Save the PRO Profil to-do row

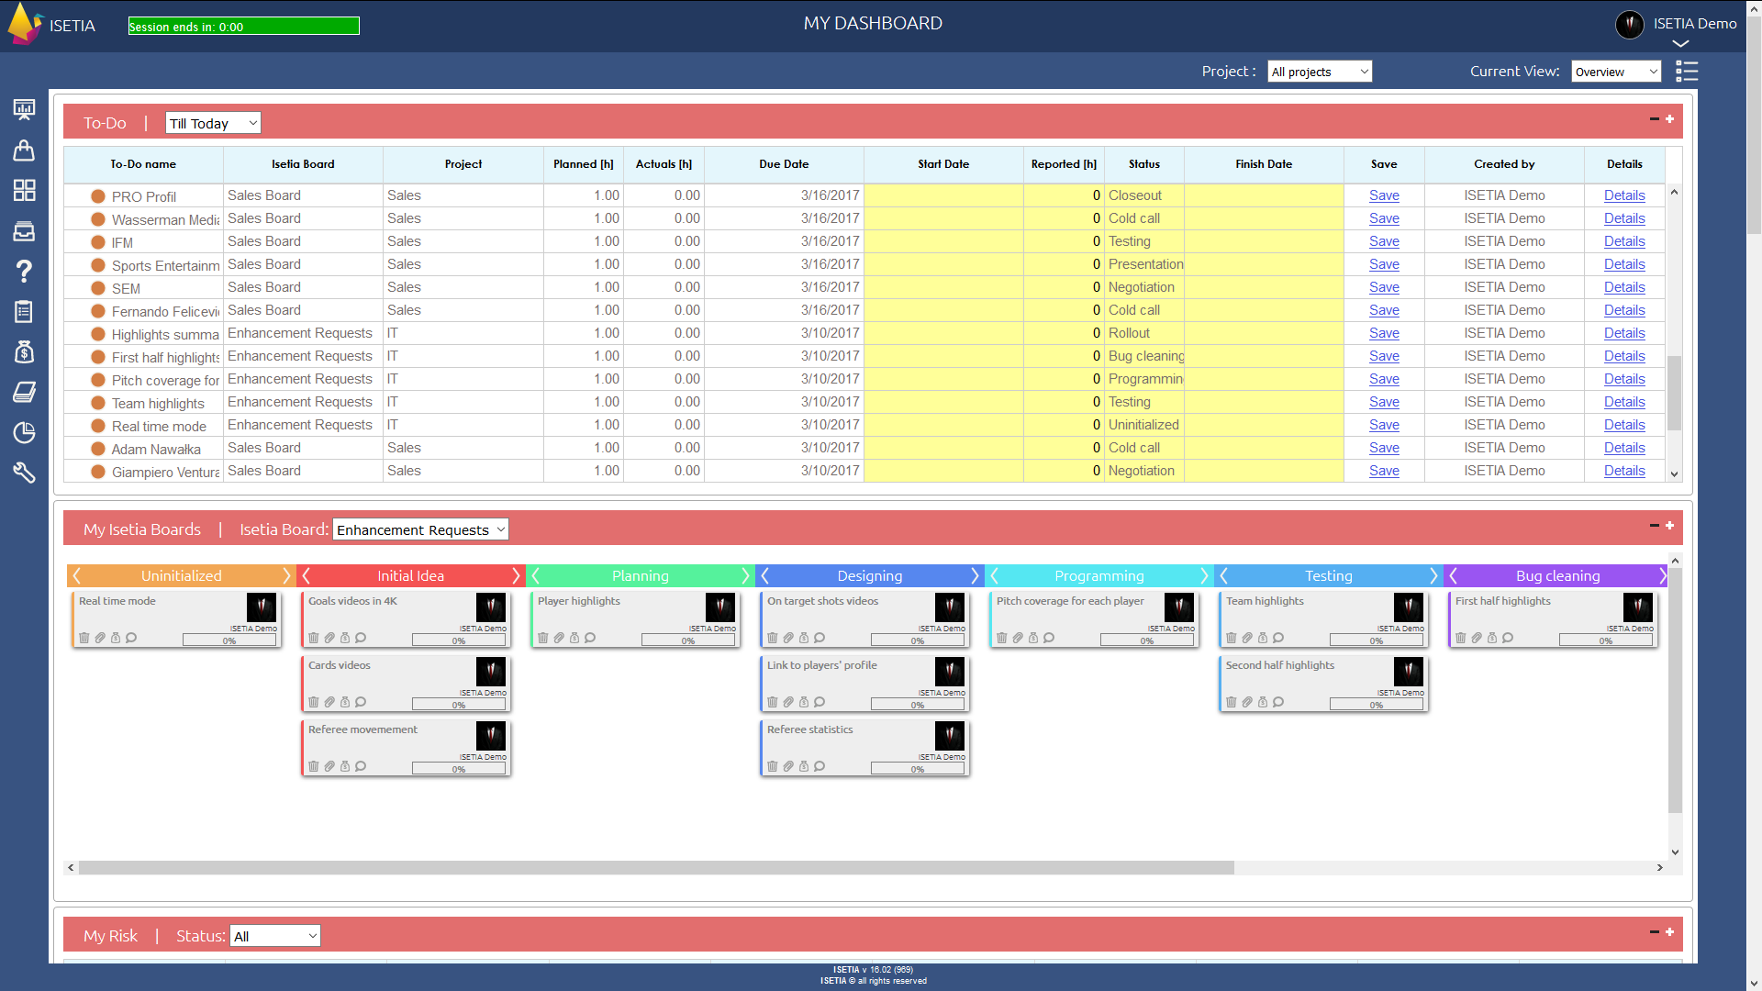pyautogui.click(x=1383, y=195)
